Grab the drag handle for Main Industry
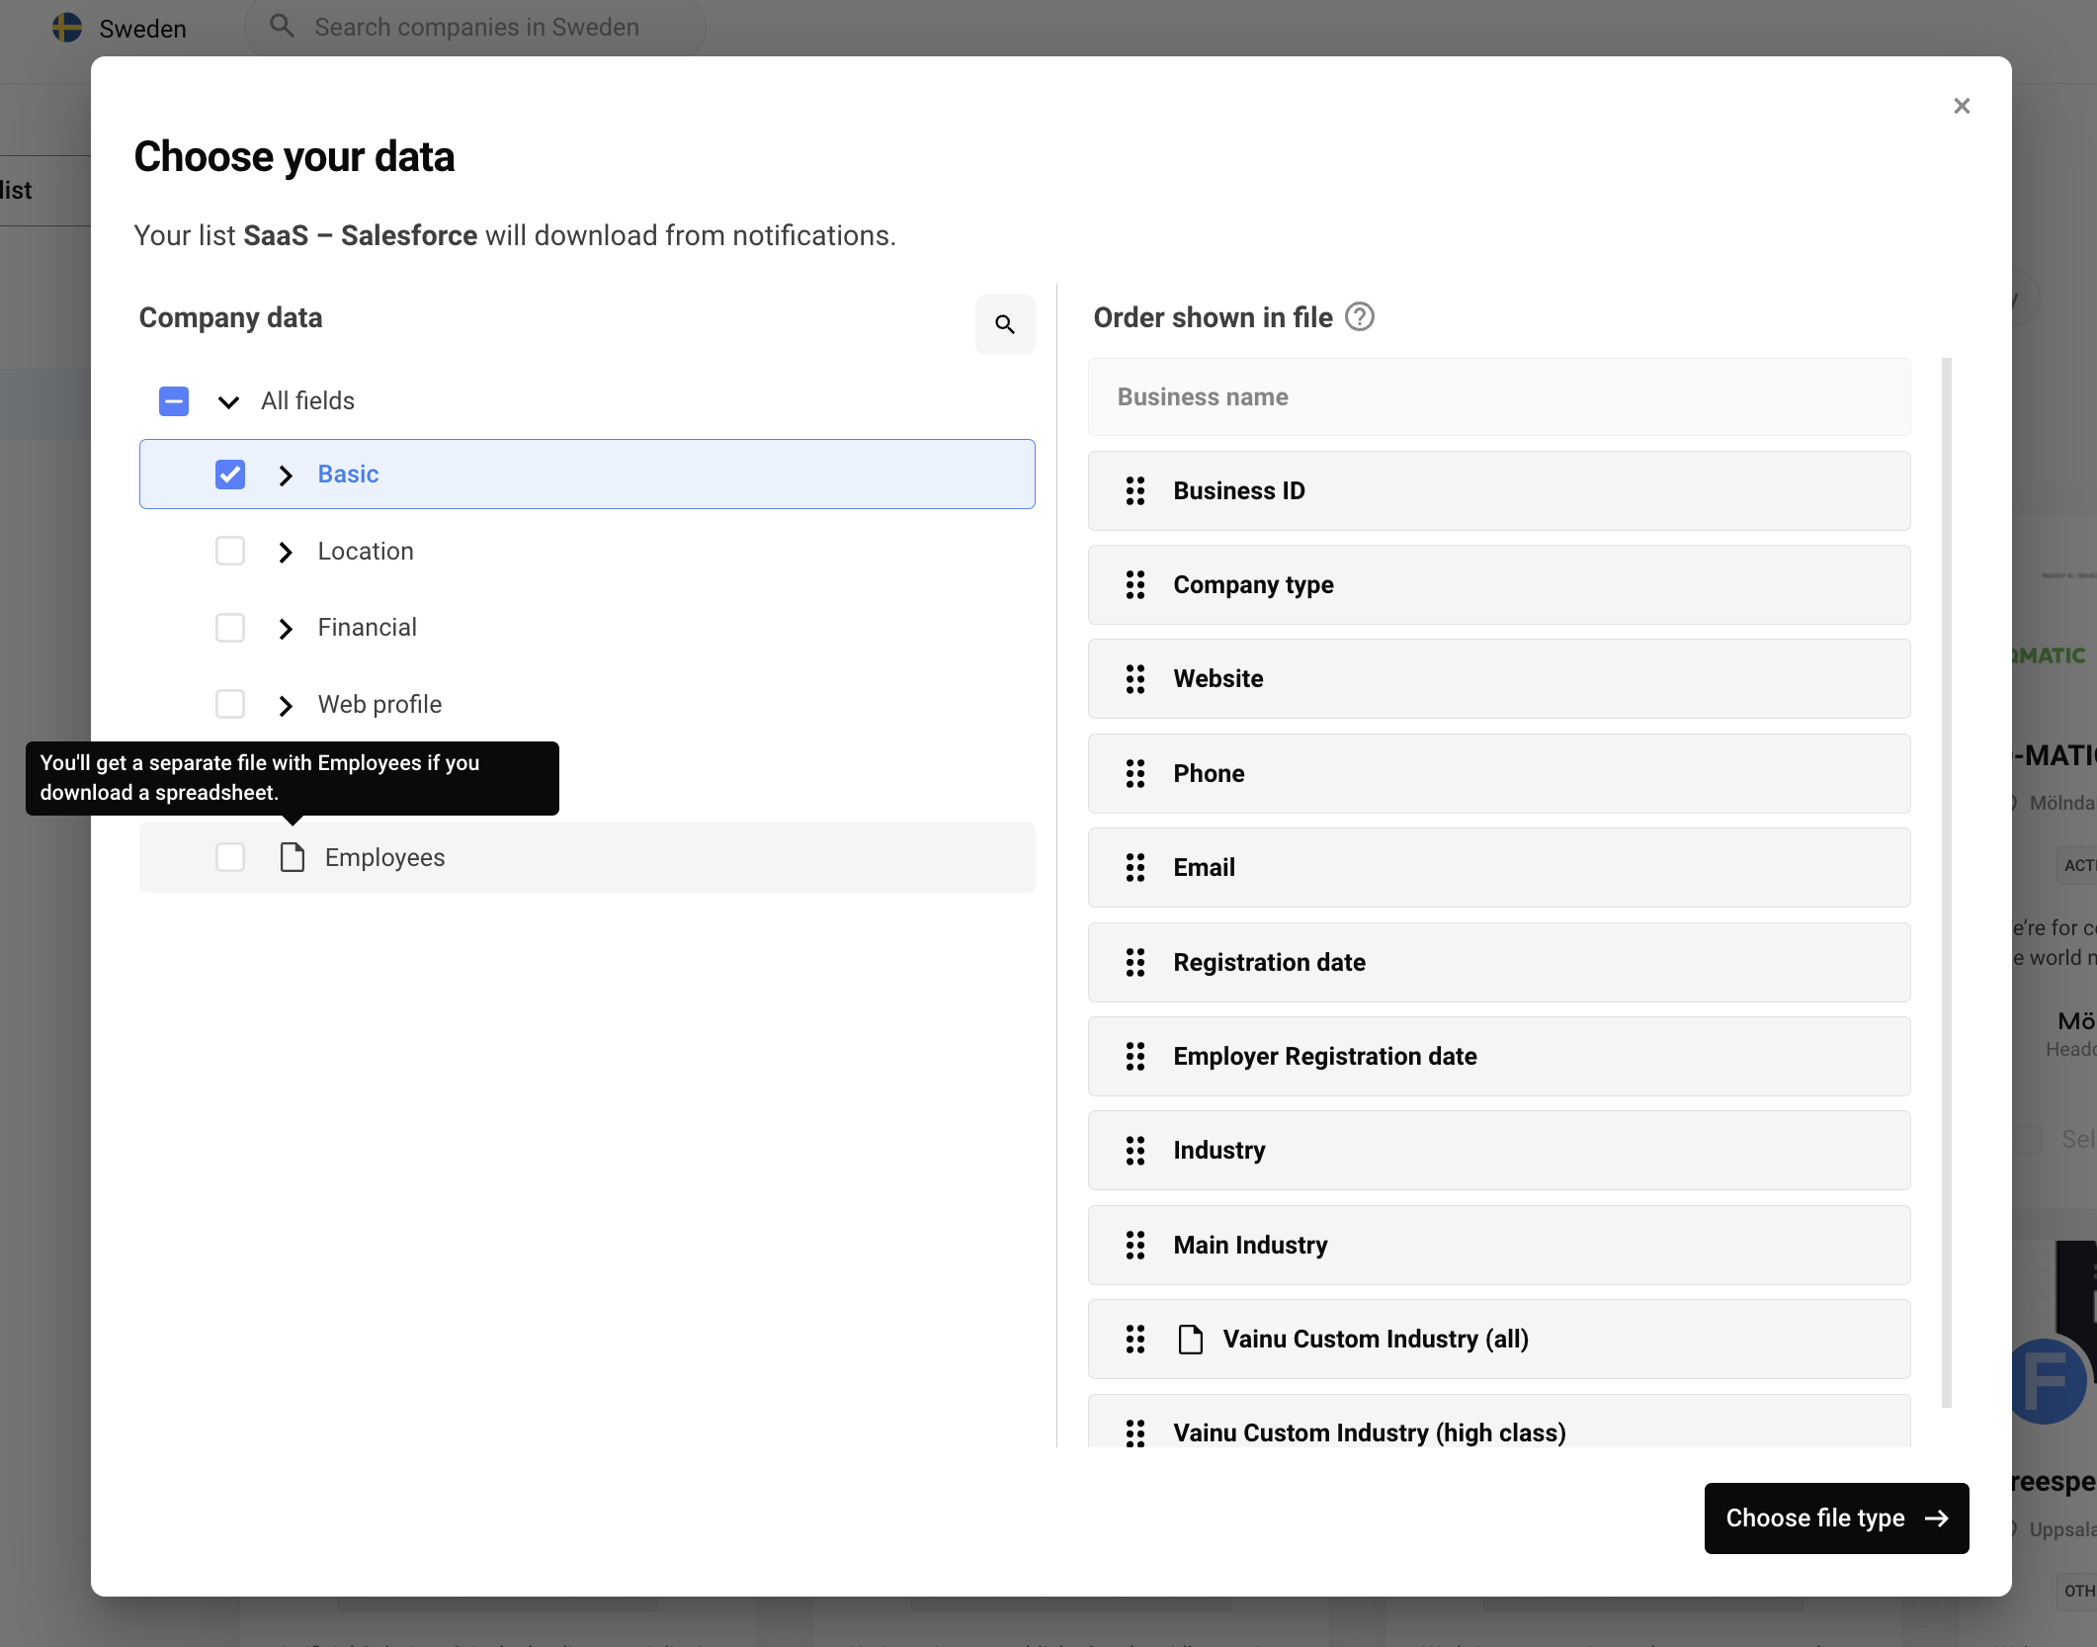This screenshot has height=1647, width=2097. click(1135, 1246)
